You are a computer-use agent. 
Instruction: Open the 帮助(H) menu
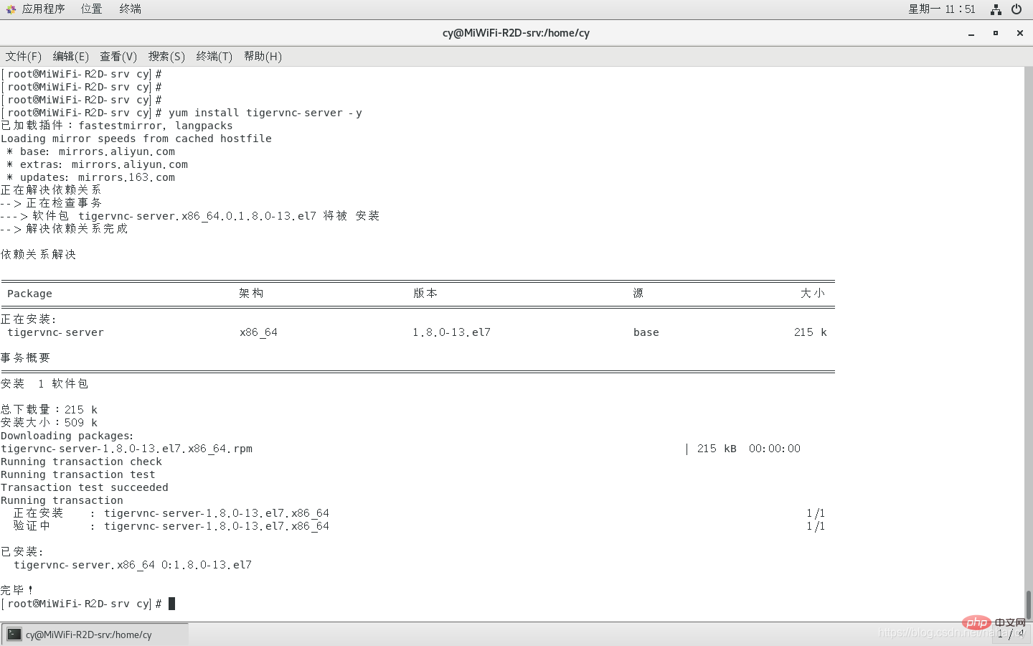[263, 56]
